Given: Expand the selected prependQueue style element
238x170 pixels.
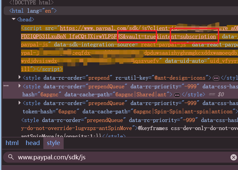Looking at the screenshot, I should 20,86.
